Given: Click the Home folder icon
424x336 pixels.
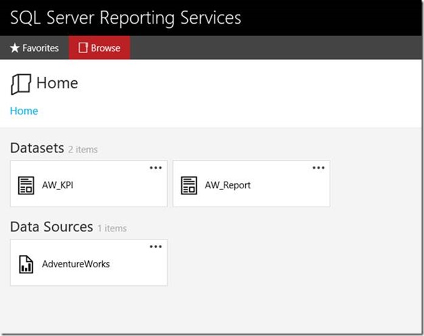Looking at the screenshot, I should coord(20,84).
